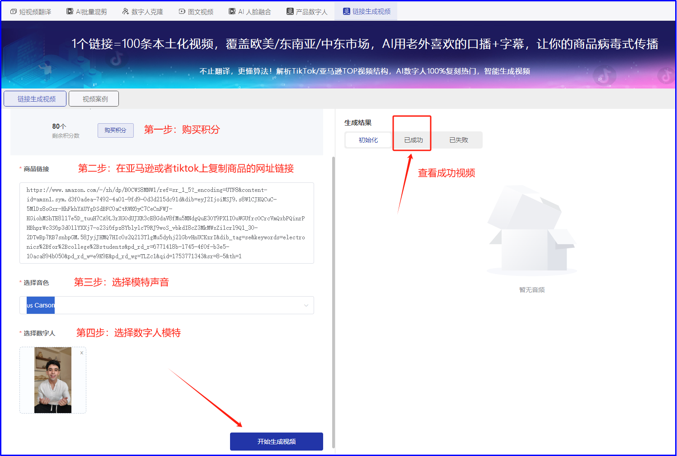Switch to the 已失败 result filter

coord(458,140)
